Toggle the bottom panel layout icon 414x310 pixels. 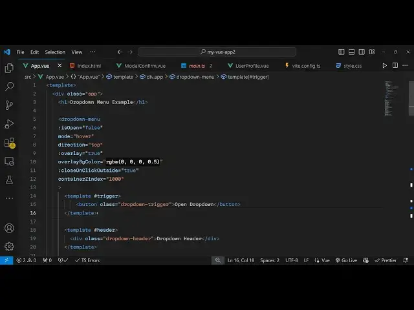click(x=351, y=52)
